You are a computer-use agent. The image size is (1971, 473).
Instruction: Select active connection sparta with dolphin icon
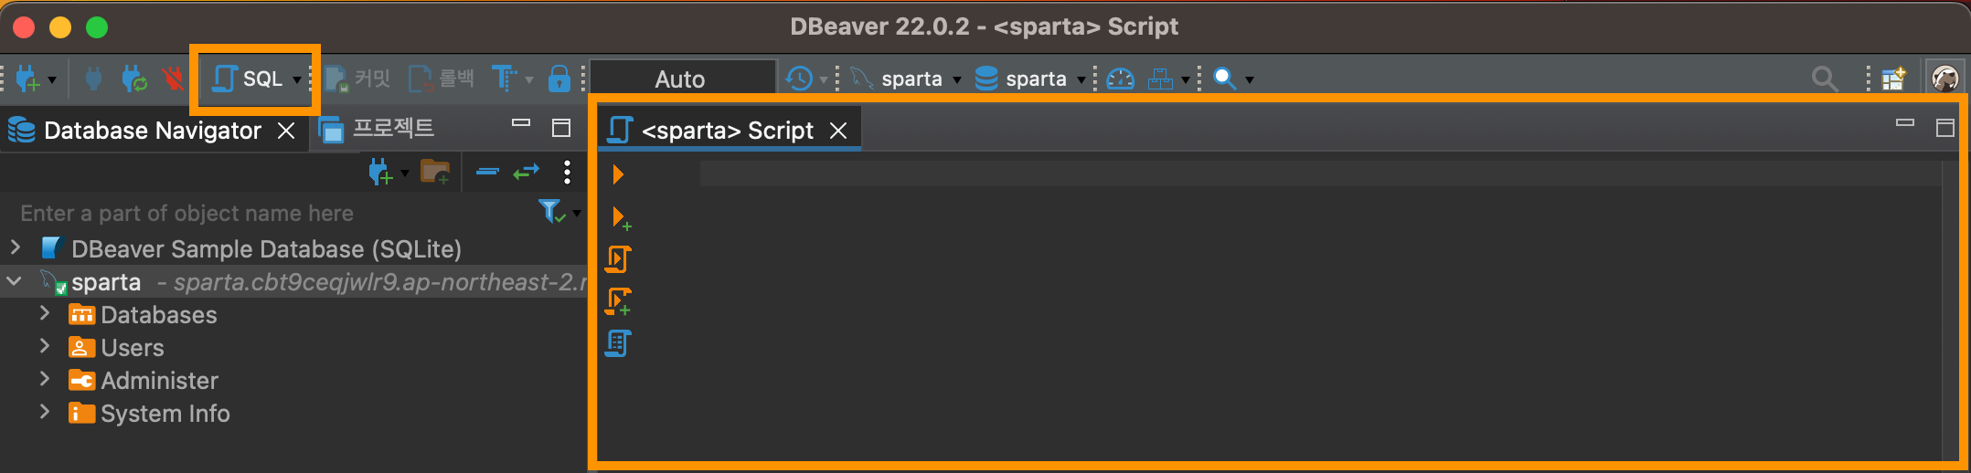pyautogui.click(x=905, y=79)
